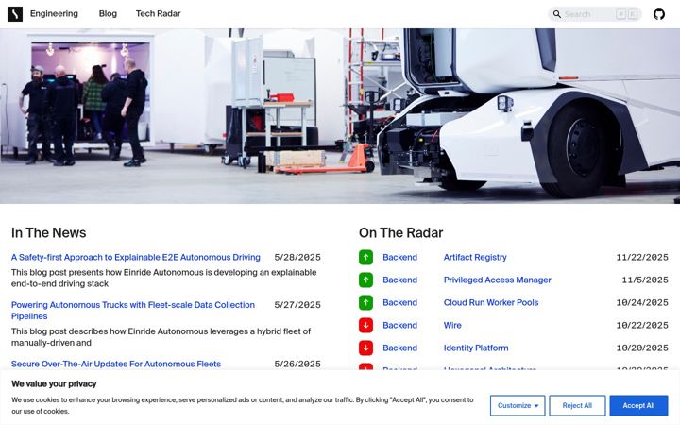The width and height of the screenshot is (680, 425).
Task: Open Safety-first Approach to Explainable E2E article
Action: 136,257
